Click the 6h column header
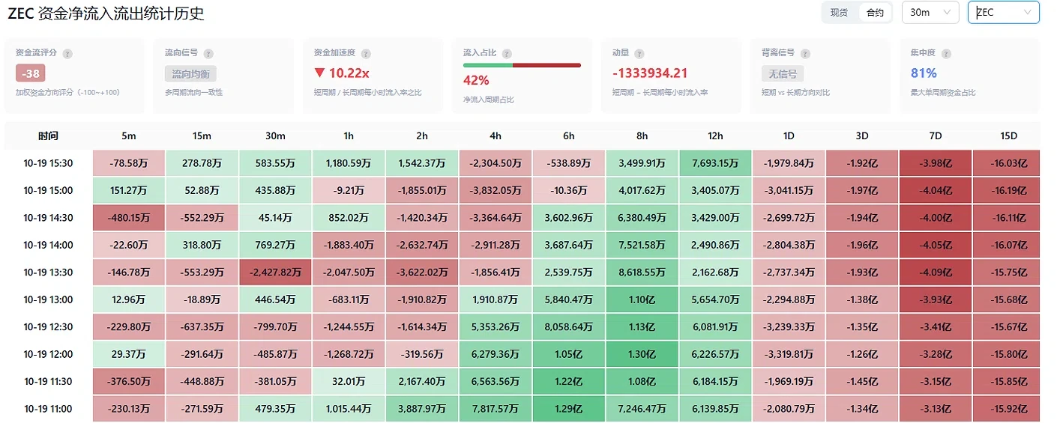The width and height of the screenshot is (1060, 423). [x=569, y=136]
